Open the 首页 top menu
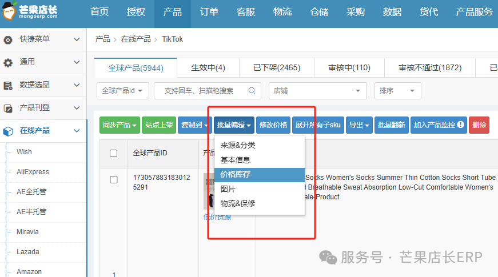The image size is (498, 277). coord(99,12)
